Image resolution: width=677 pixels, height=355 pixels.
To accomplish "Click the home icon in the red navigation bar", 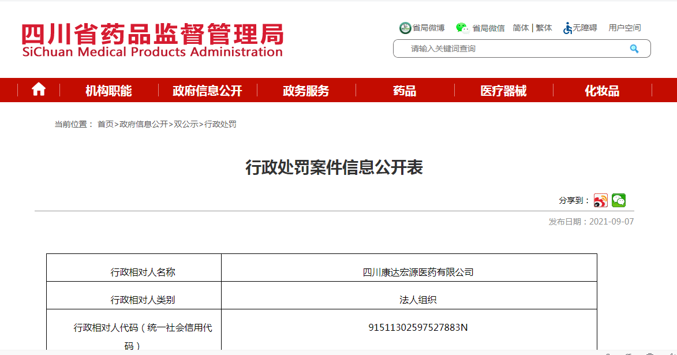I will pyautogui.click(x=39, y=89).
